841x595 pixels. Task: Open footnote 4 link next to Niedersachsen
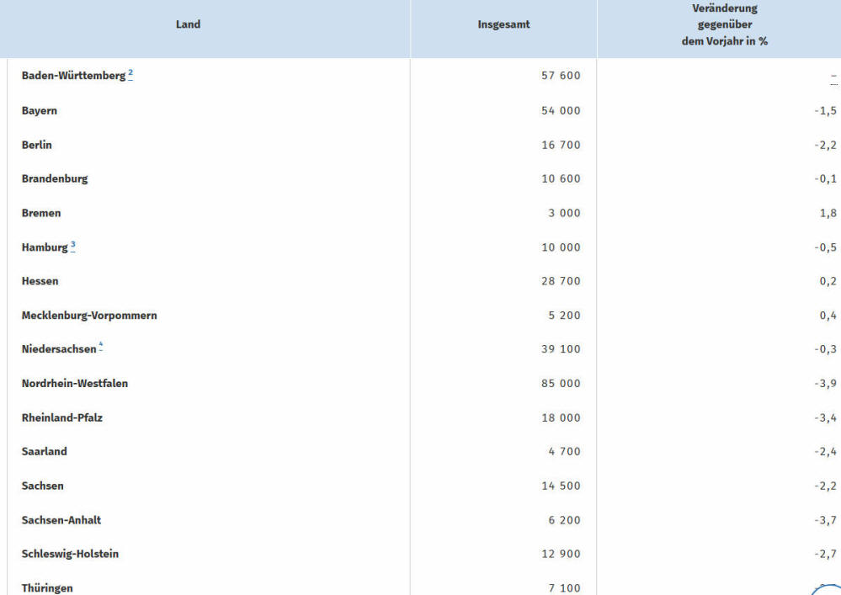coord(100,347)
